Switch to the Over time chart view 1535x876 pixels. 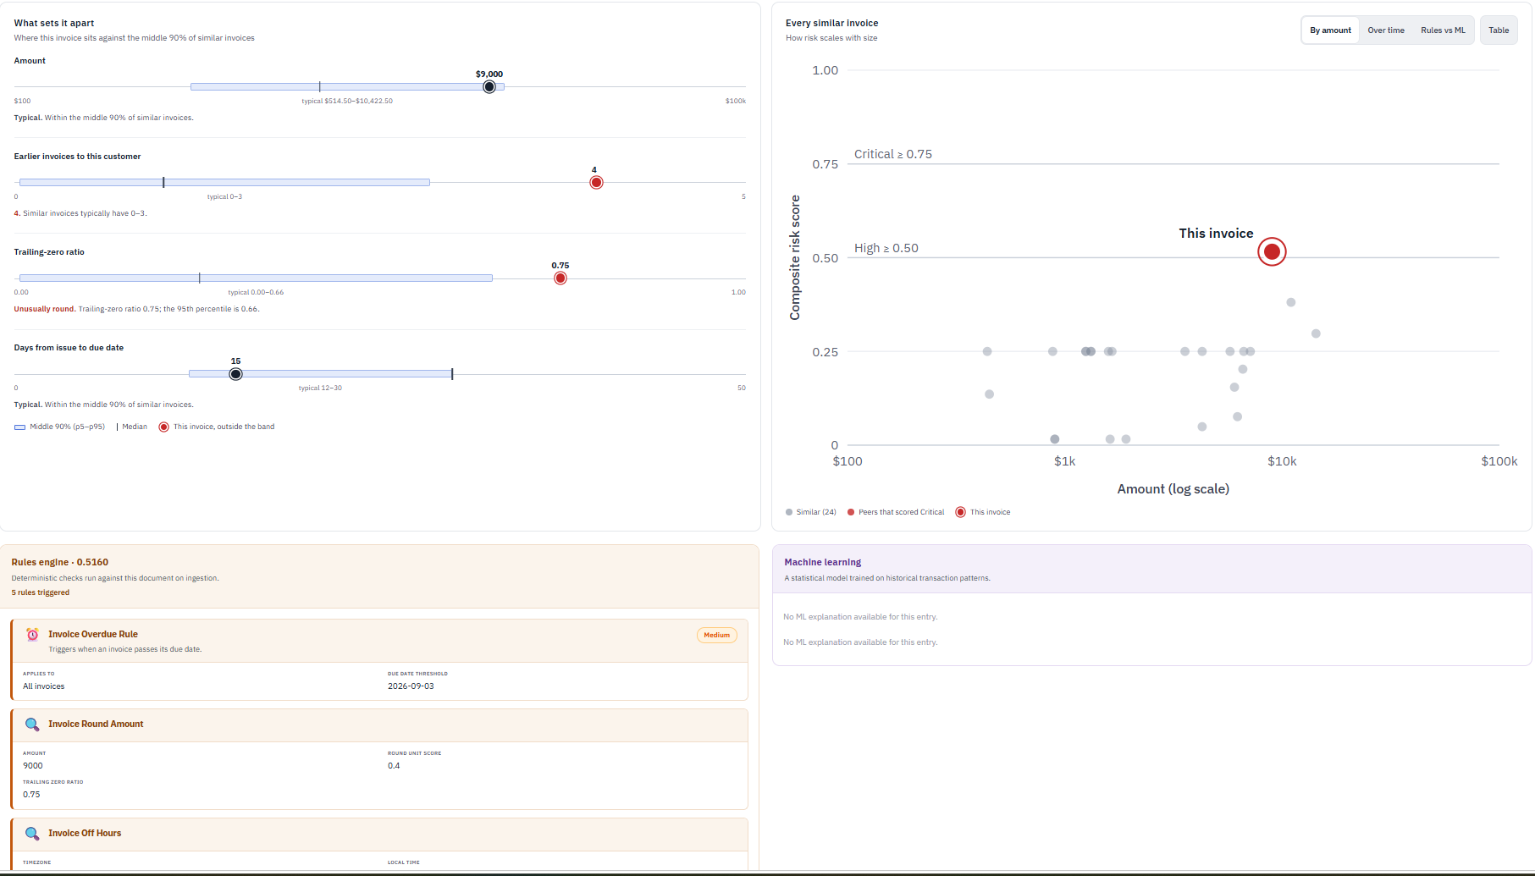pos(1386,30)
